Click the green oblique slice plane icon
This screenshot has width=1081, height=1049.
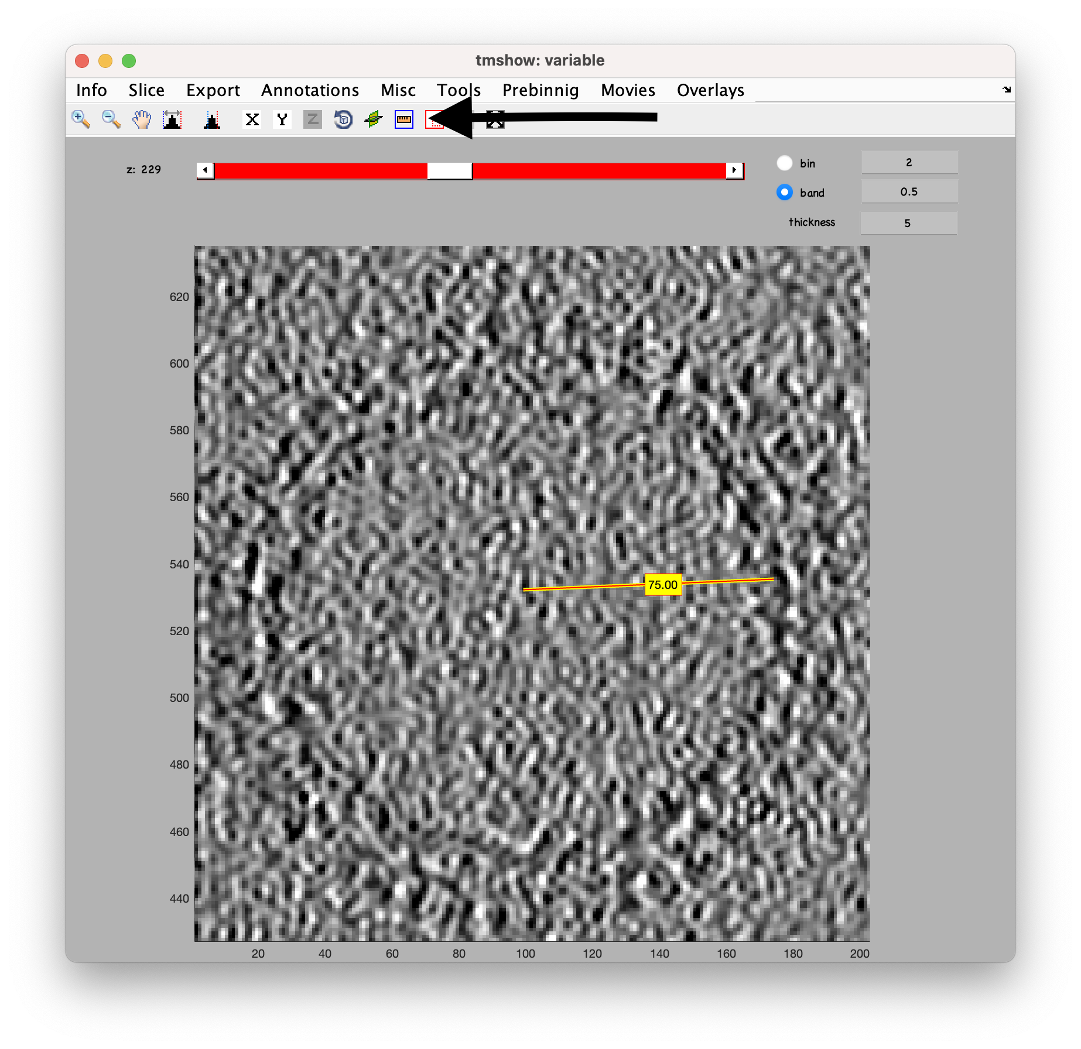pos(374,119)
